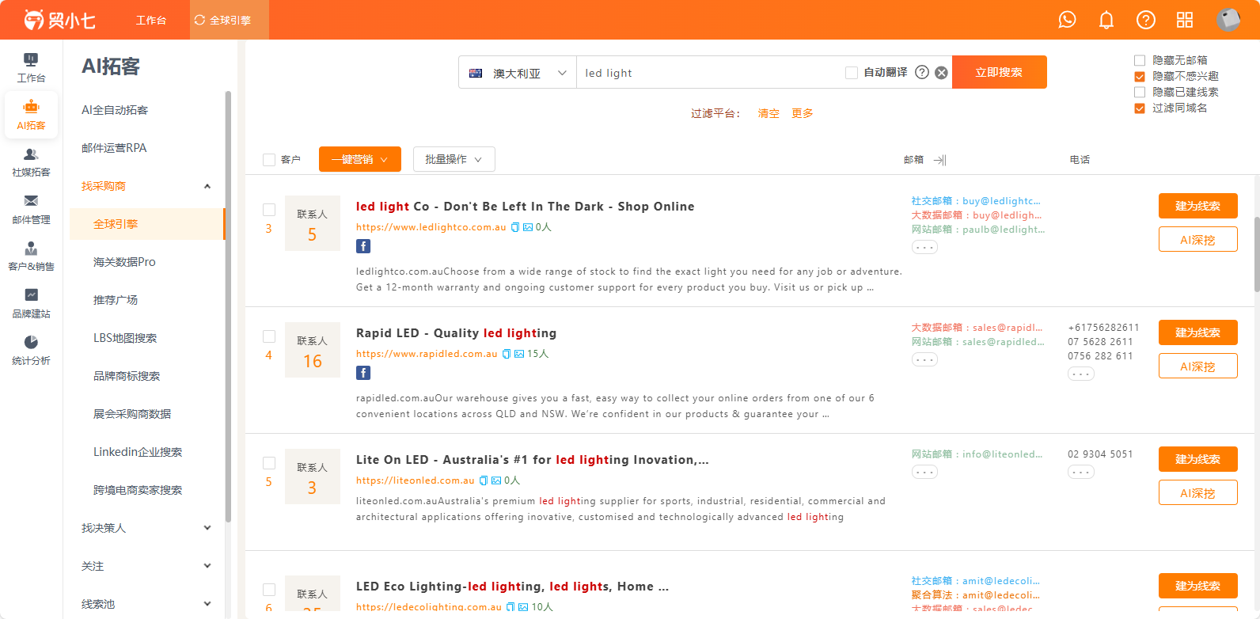This screenshot has height=619, width=1260.
Task: Click the refresh icon on 全球引擎 tab
Action: pos(199,20)
